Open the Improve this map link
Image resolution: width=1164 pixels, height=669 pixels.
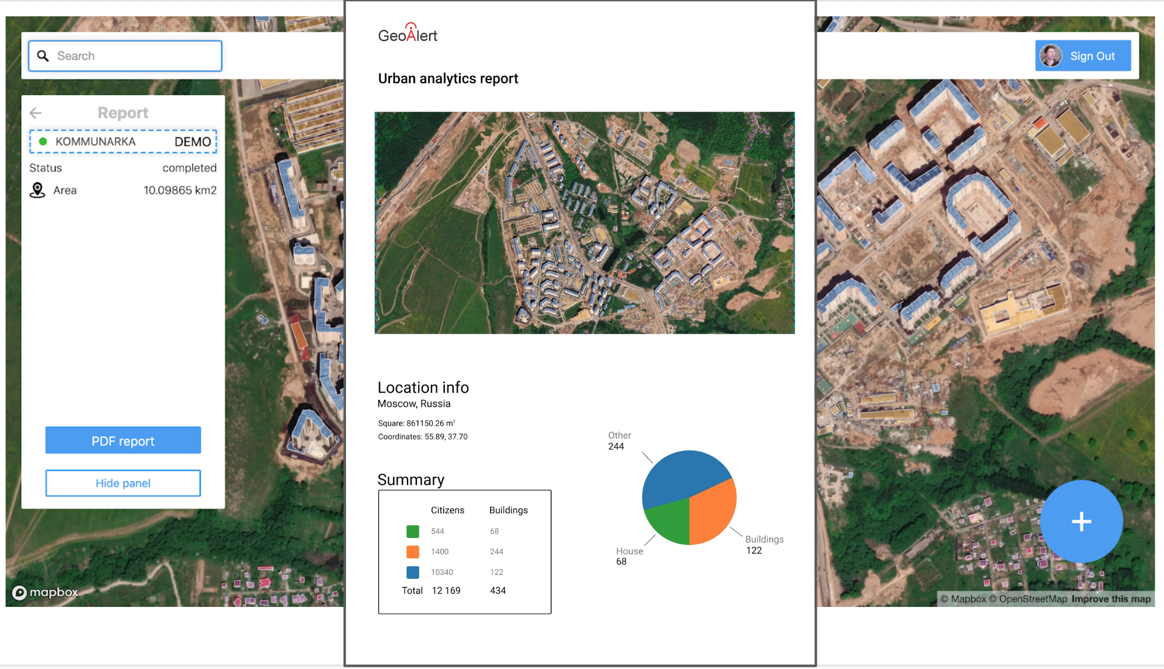[1111, 599]
